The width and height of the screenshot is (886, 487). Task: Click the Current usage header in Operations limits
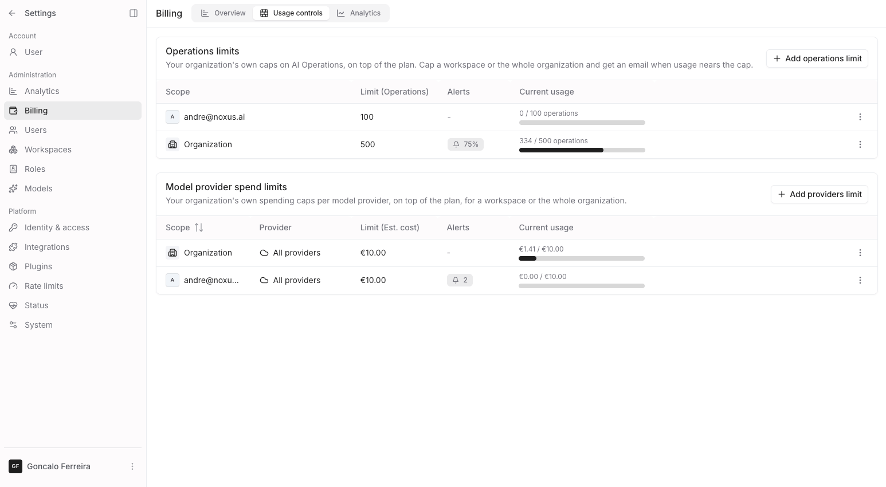tap(547, 92)
